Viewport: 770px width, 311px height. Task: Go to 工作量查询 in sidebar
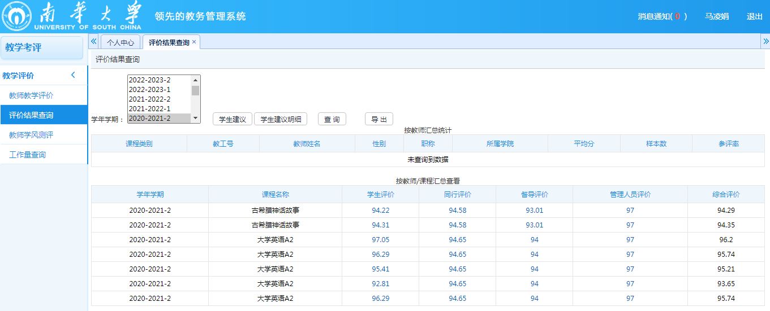(27, 155)
